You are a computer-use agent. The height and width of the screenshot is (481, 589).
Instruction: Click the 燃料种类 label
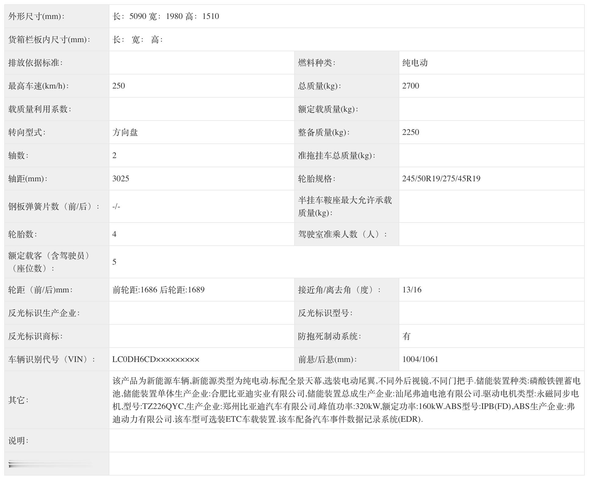click(316, 63)
